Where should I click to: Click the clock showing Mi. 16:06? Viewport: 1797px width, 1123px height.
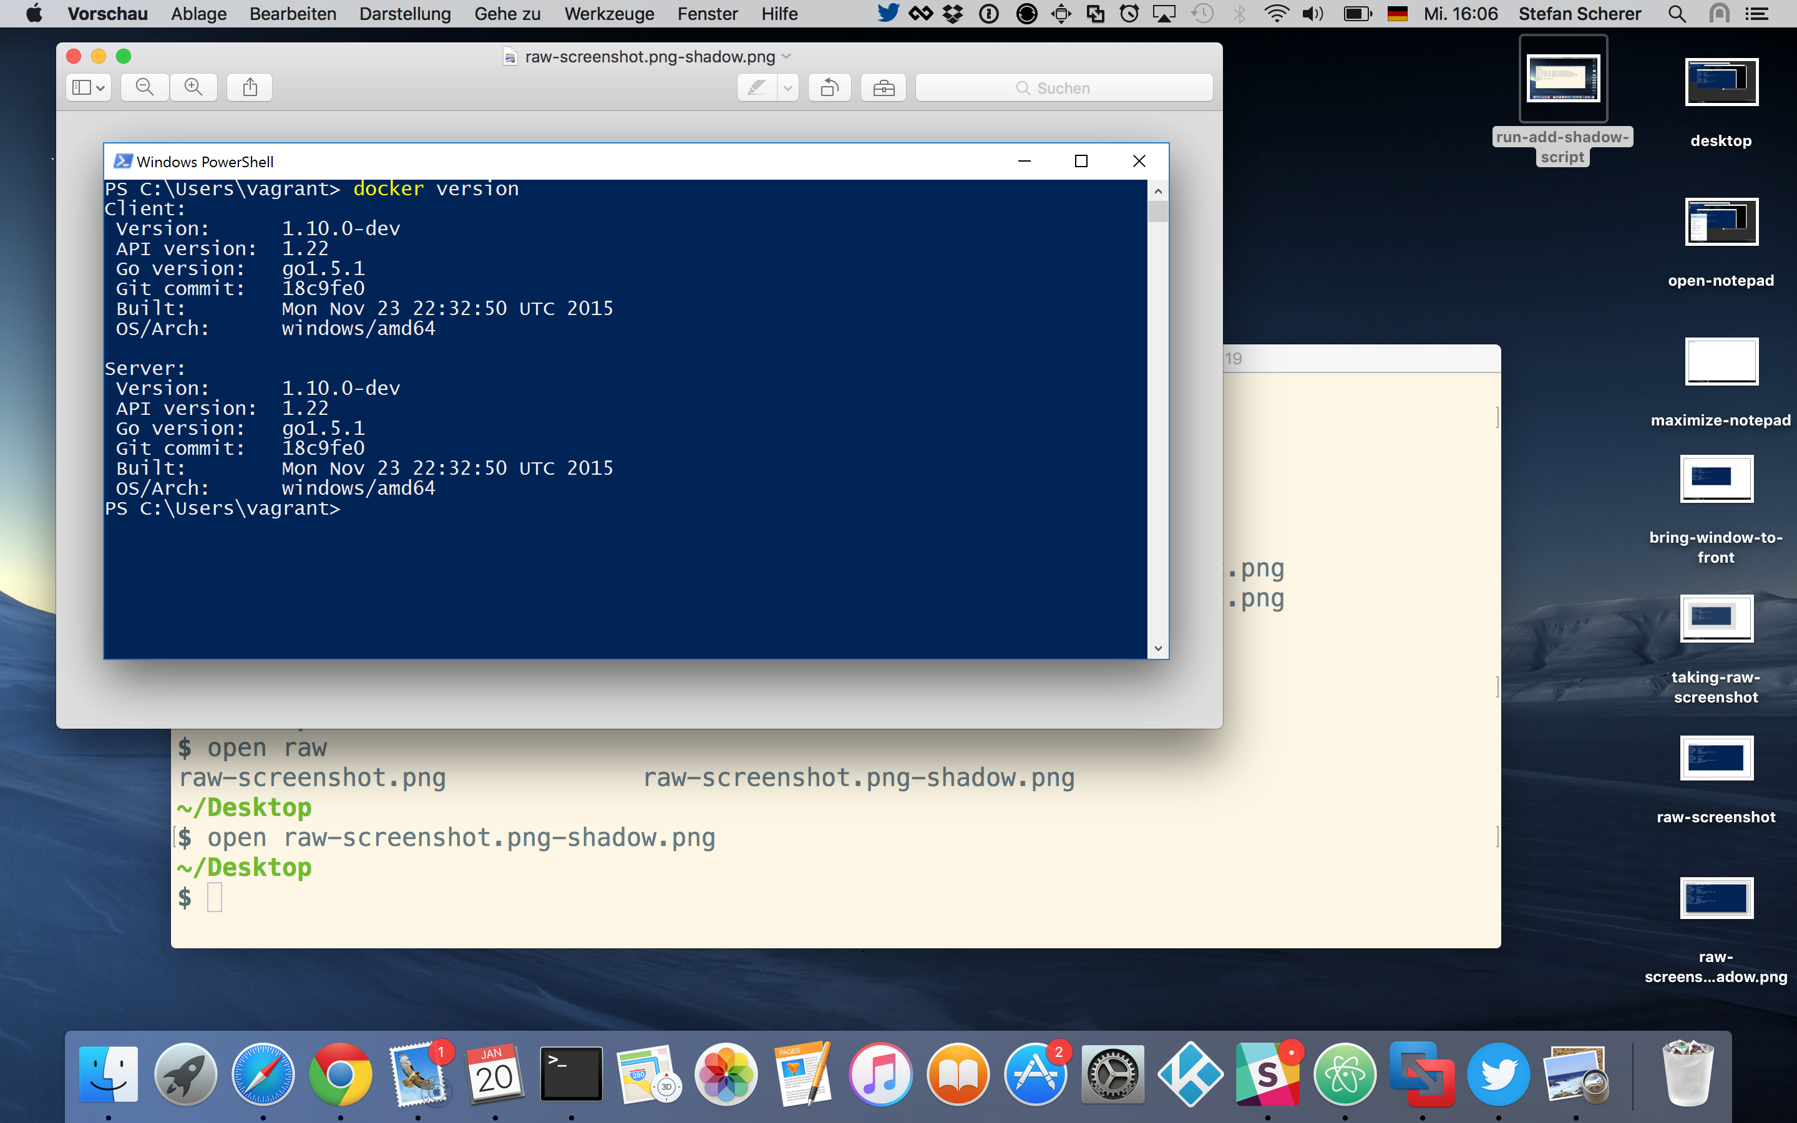[1461, 13]
